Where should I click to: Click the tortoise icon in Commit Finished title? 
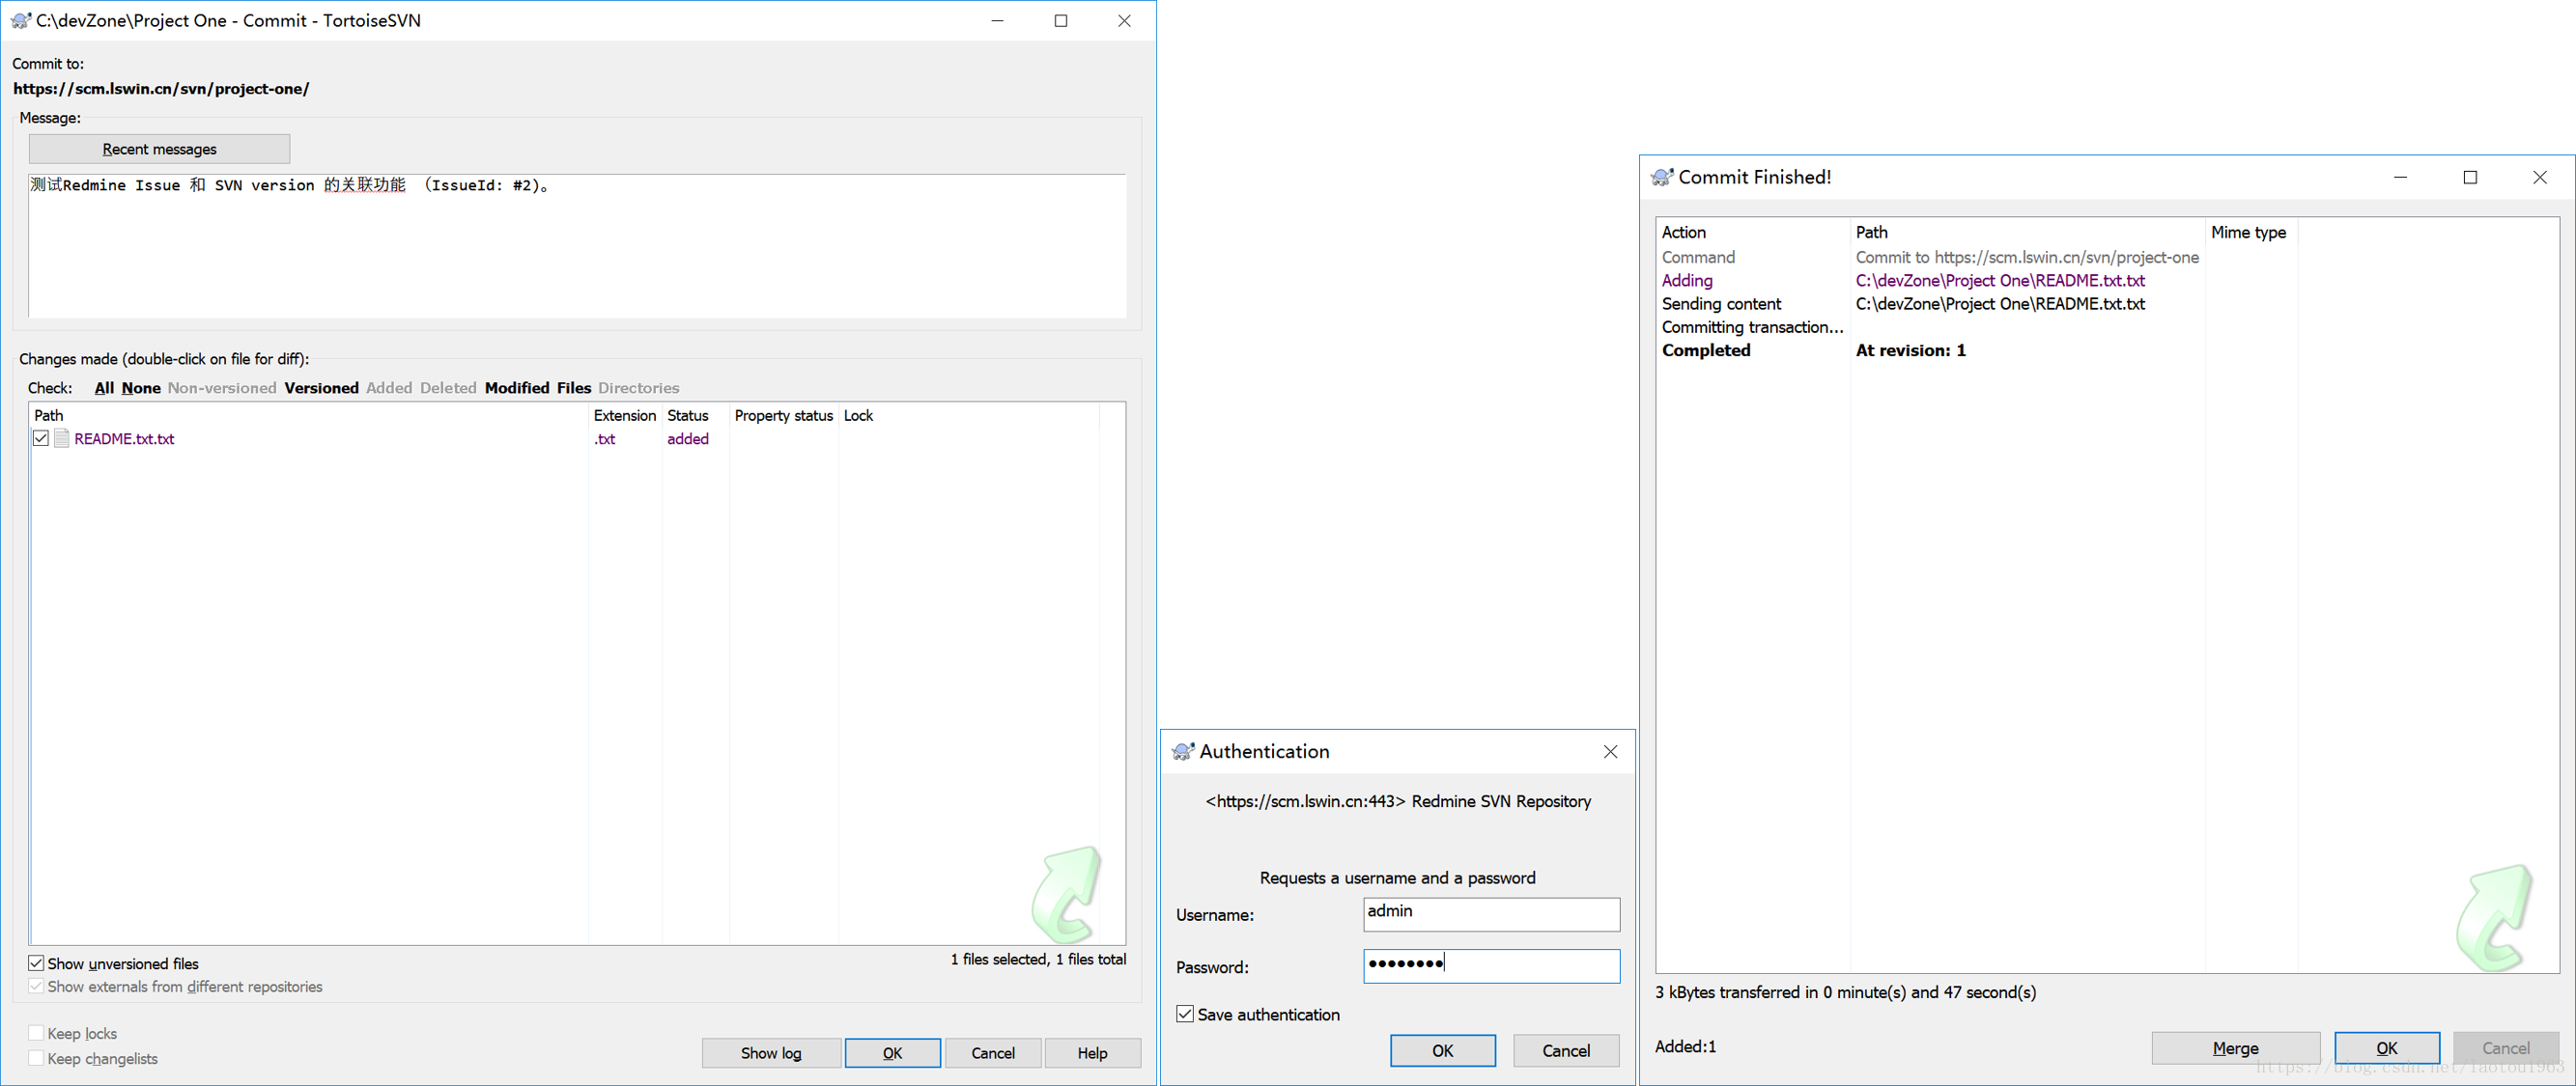[x=1662, y=177]
